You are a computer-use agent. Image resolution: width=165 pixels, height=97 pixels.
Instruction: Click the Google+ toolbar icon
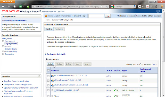point(147,6)
